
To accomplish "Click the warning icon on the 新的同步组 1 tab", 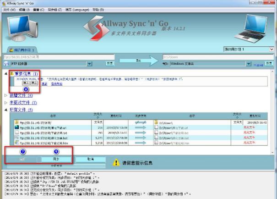I will coord(11,50).
